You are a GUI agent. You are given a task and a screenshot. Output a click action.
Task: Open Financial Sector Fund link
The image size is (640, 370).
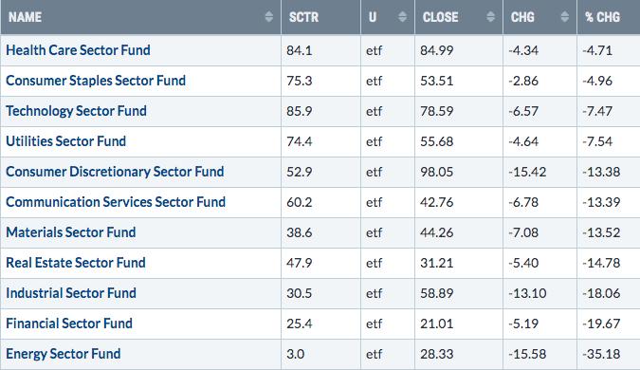(x=69, y=324)
